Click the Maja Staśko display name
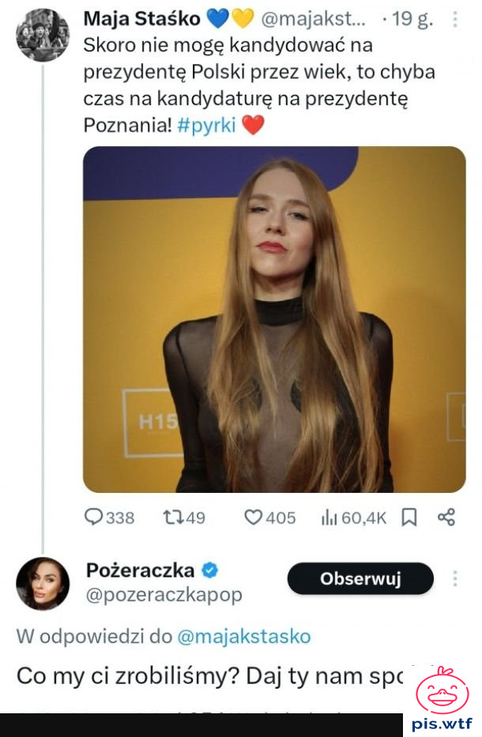 tap(141, 19)
